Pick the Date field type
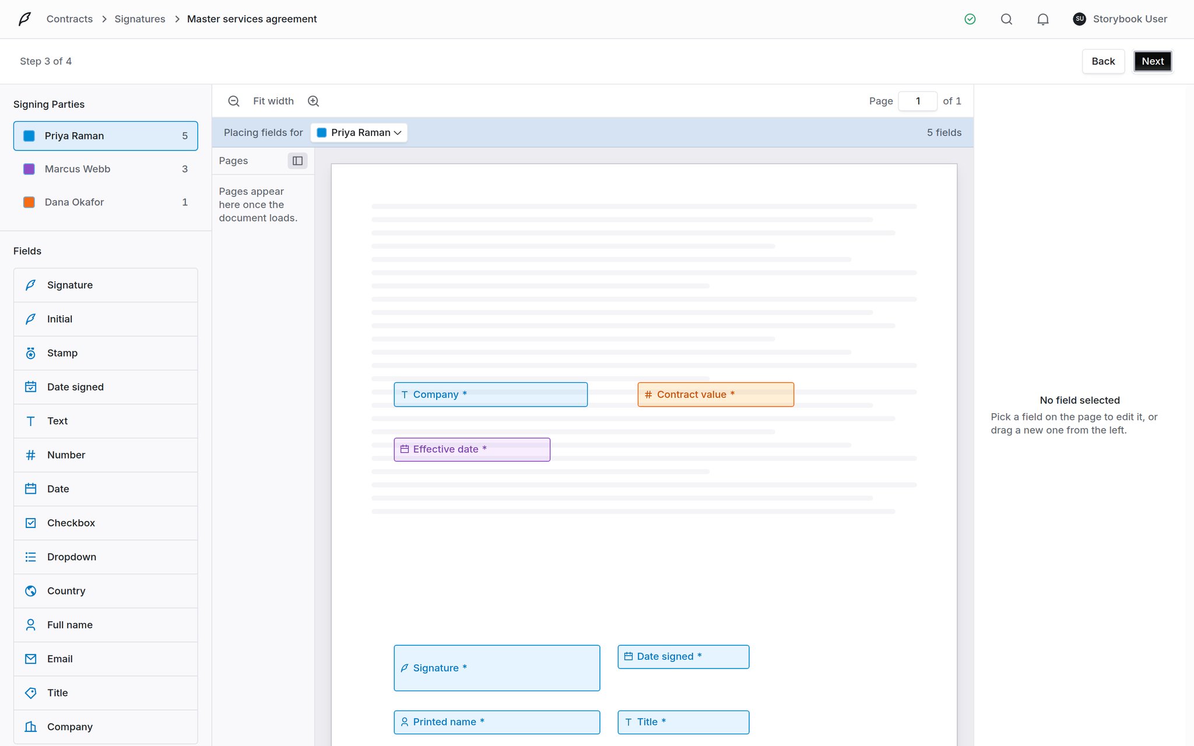 click(x=106, y=489)
